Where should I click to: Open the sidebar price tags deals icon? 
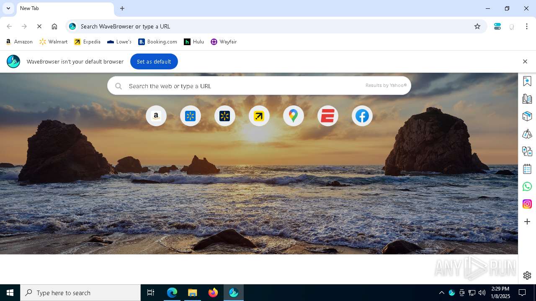[527, 134]
